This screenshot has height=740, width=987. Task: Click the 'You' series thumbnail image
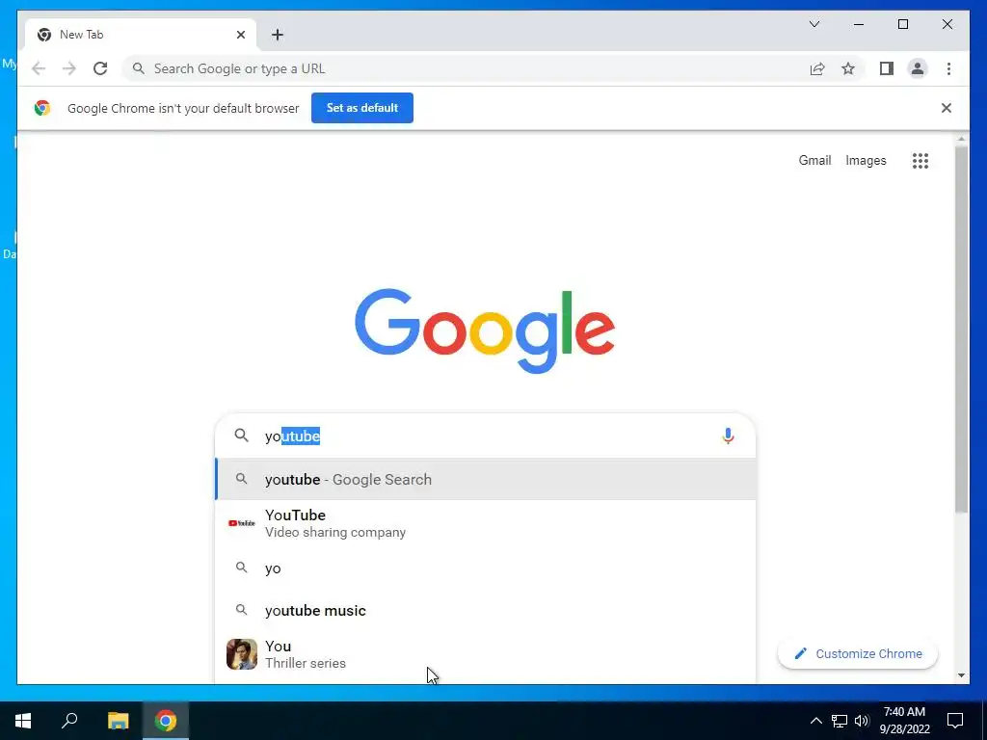point(242,654)
